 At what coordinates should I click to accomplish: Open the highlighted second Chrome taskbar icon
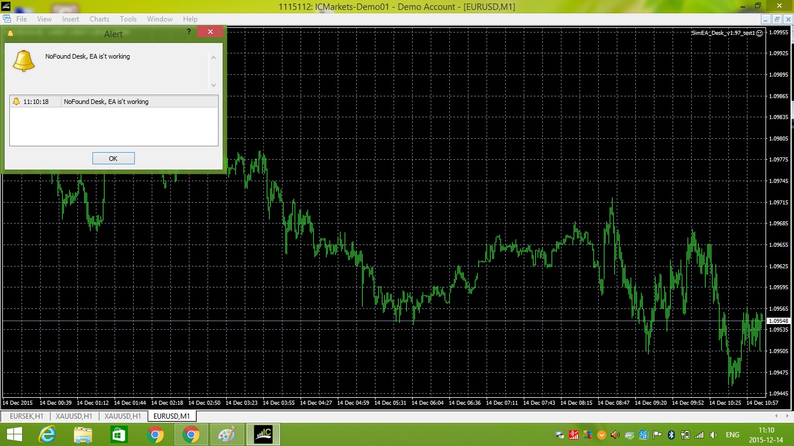click(x=191, y=434)
